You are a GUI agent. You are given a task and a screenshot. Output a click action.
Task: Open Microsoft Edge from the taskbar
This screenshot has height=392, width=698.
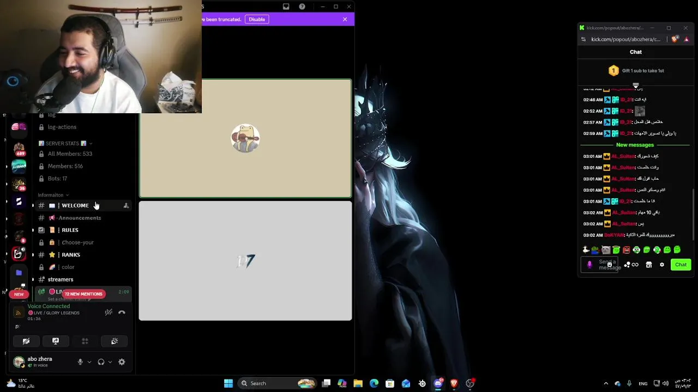374,383
